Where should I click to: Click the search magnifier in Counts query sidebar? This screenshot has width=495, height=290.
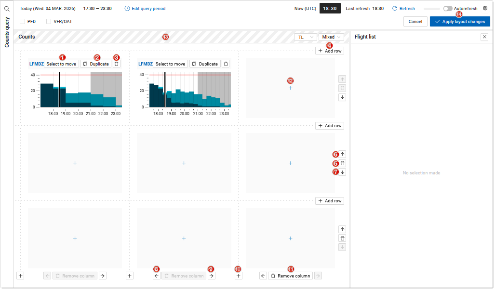point(7,9)
